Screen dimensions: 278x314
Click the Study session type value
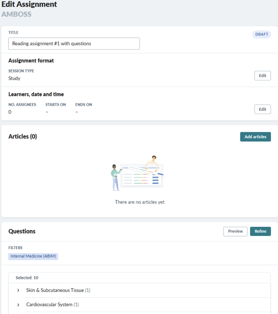(x=14, y=78)
